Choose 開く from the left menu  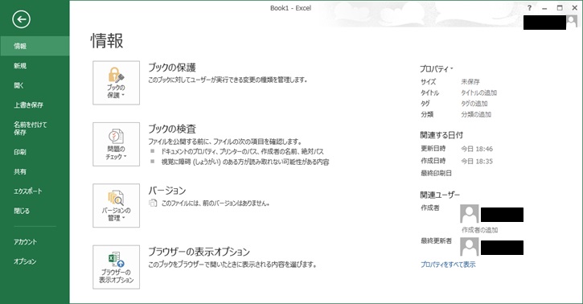click(x=35, y=85)
